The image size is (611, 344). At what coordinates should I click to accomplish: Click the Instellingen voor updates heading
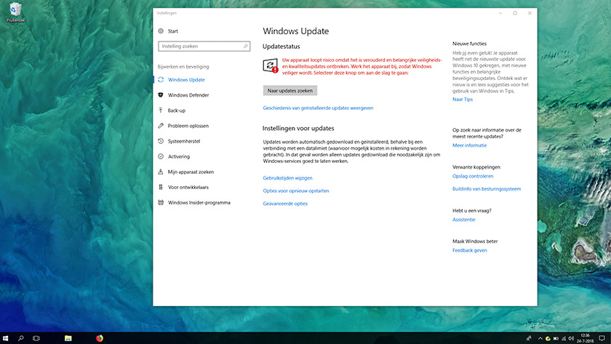click(x=298, y=128)
